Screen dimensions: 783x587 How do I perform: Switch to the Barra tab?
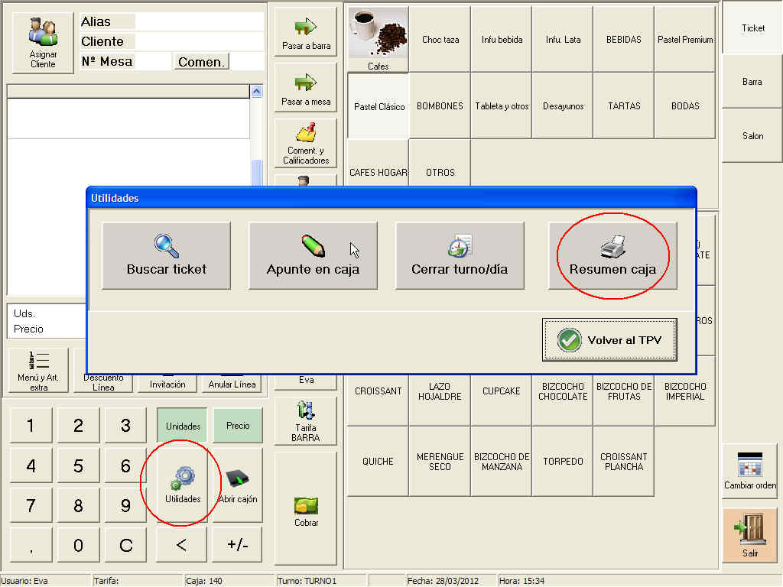tap(752, 82)
